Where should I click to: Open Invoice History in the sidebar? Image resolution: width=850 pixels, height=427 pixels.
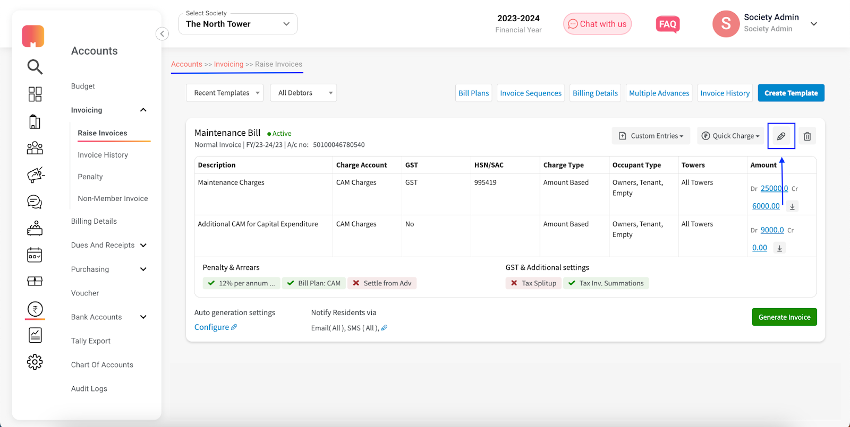click(x=103, y=155)
